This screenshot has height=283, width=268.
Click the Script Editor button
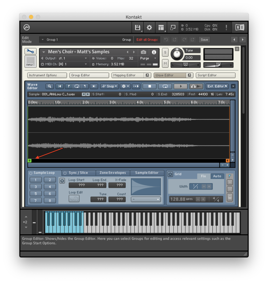coord(215,75)
